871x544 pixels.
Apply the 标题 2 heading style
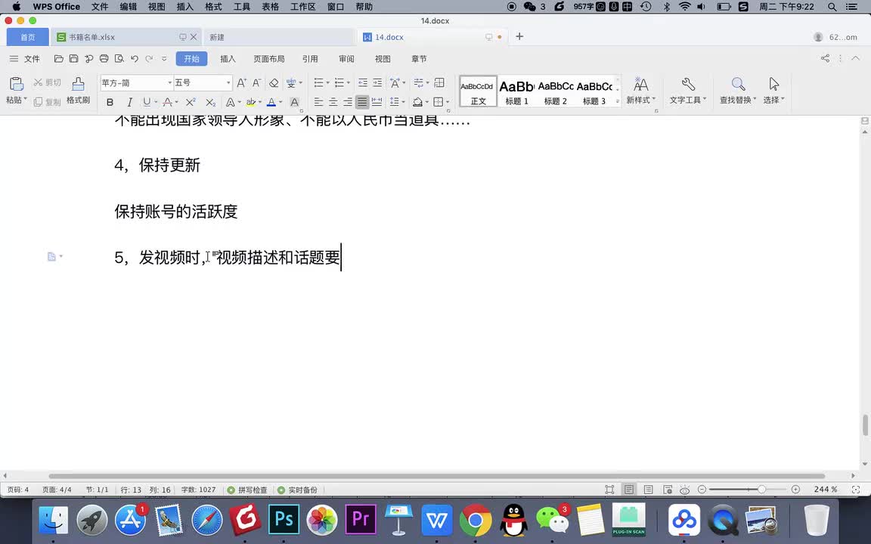[556, 91]
